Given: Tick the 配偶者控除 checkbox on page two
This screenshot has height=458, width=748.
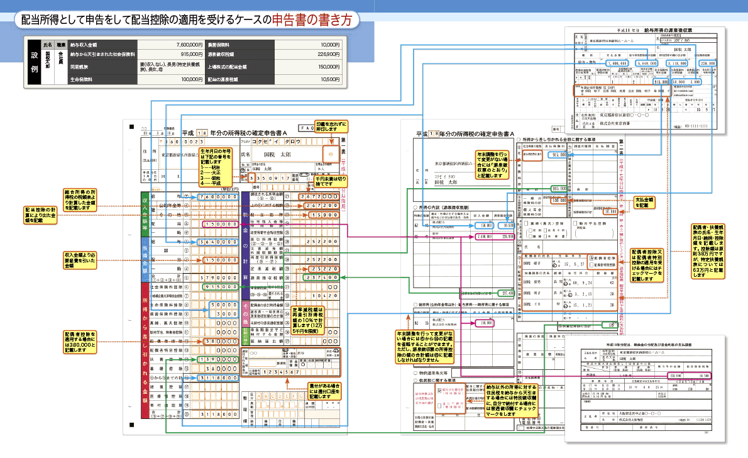Looking at the screenshot, I should click(x=591, y=258).
